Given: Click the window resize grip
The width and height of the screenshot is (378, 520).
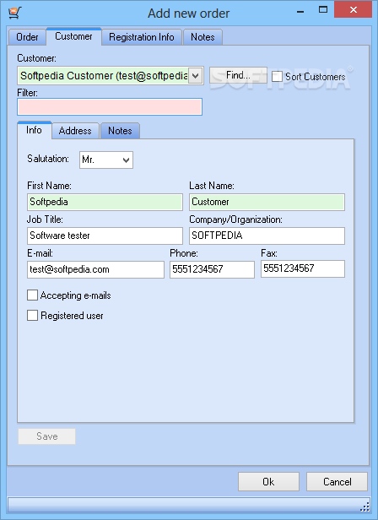Looking at the screenshot, I should pos(364,506).
